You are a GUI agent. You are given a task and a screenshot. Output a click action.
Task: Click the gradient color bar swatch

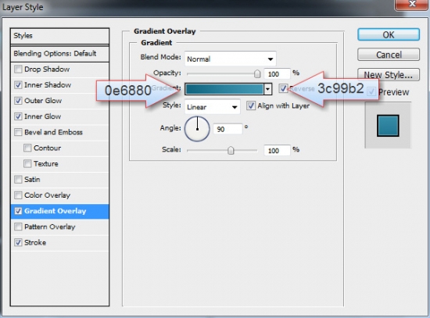(x=224, y=89)
